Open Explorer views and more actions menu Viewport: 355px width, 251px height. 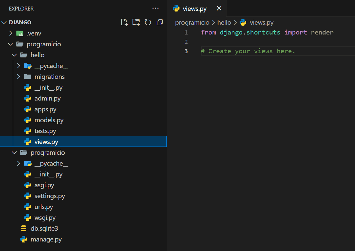click(155, 8)
